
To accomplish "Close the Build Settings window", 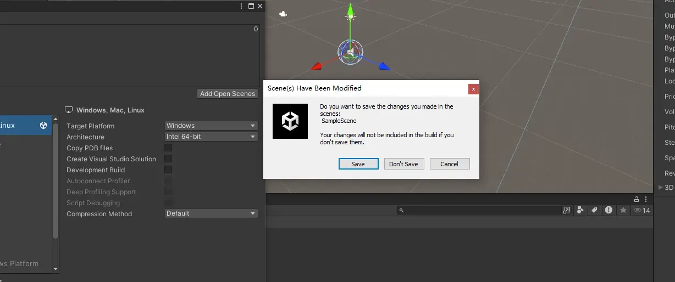I will [x=261, y=6].
